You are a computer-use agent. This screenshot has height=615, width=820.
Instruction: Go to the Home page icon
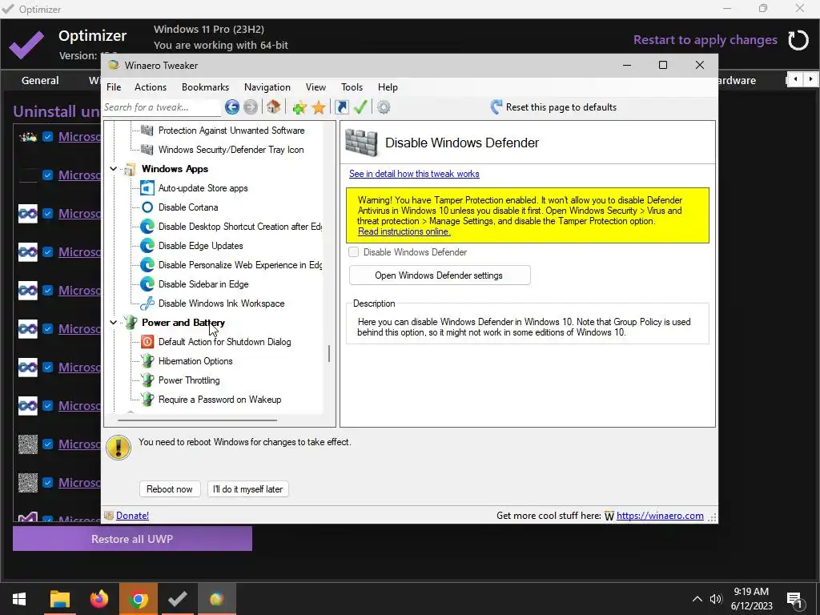[274, 107]
